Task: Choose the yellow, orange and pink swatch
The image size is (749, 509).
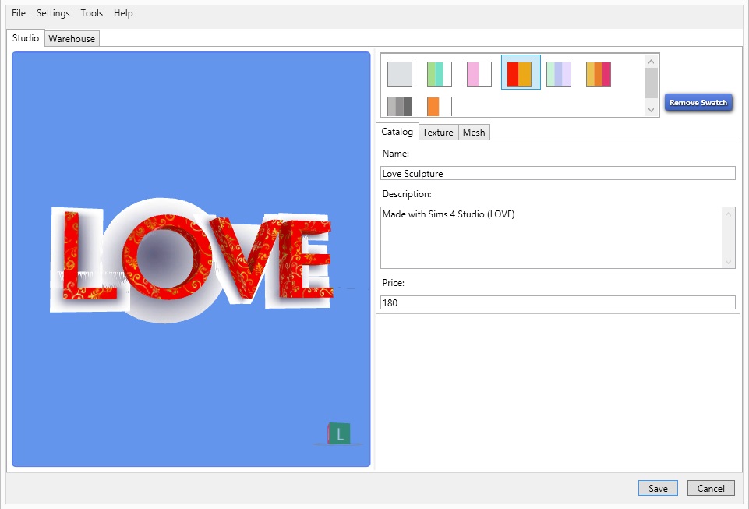Action: tap(599, 74)
